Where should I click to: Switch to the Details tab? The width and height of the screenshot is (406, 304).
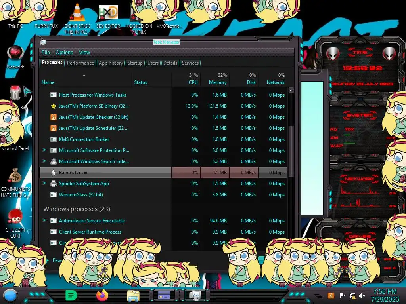170,63
